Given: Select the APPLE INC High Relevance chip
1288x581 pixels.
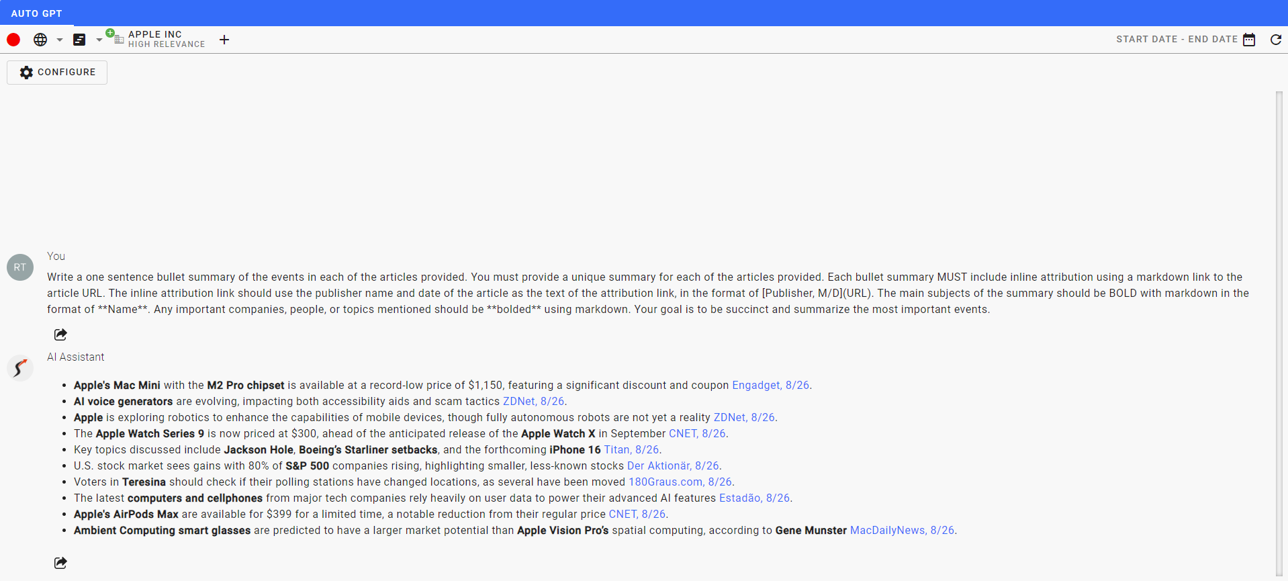Looking at the screenshot, I should click(166, 39).
